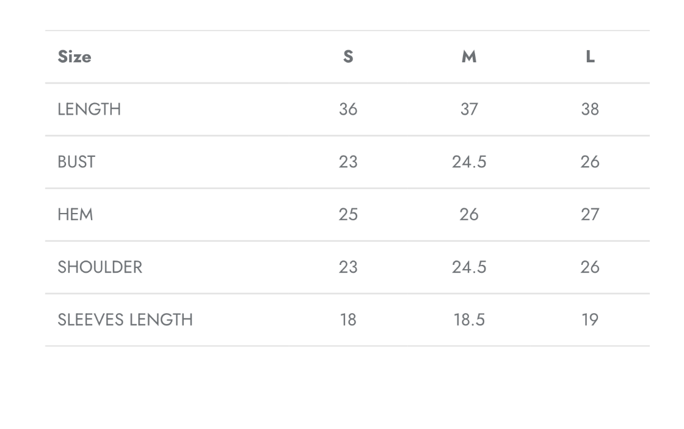Click the Hem value 25 for S
684x429 pixels.
tap(348, 215)
